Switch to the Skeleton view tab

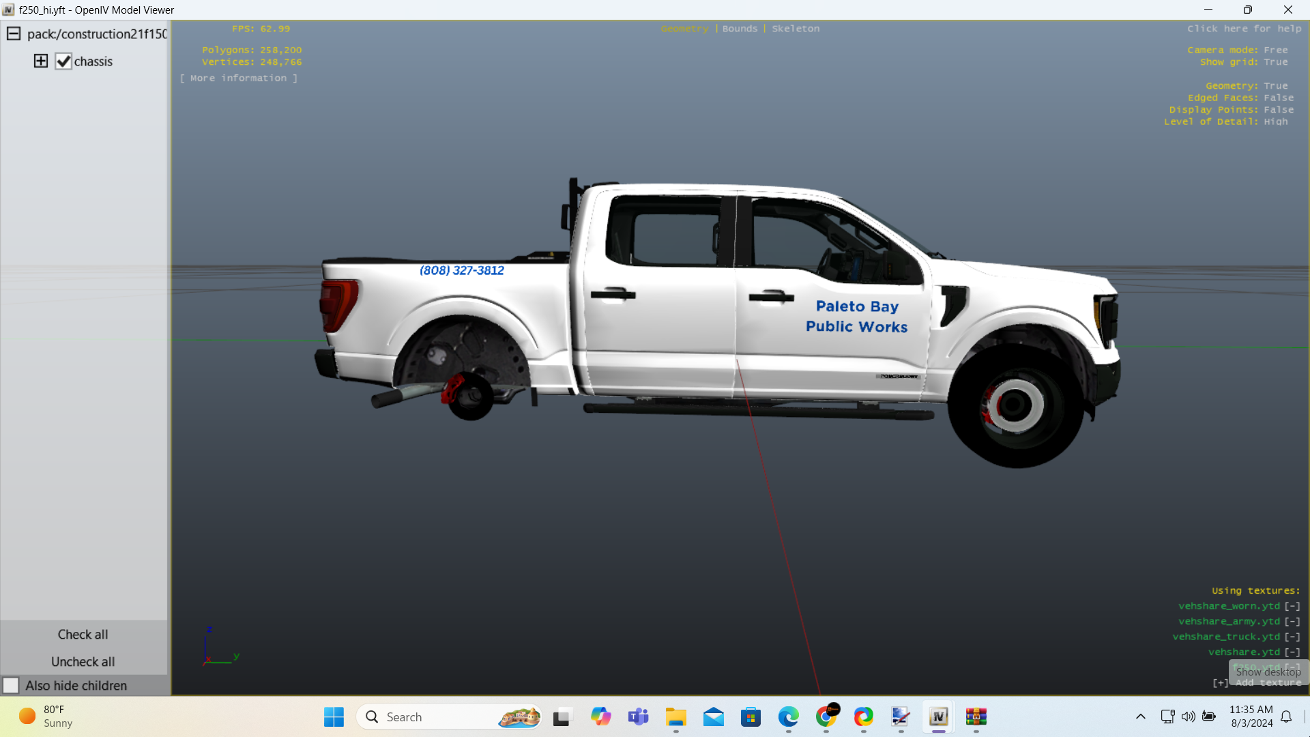tap(796, 29)
